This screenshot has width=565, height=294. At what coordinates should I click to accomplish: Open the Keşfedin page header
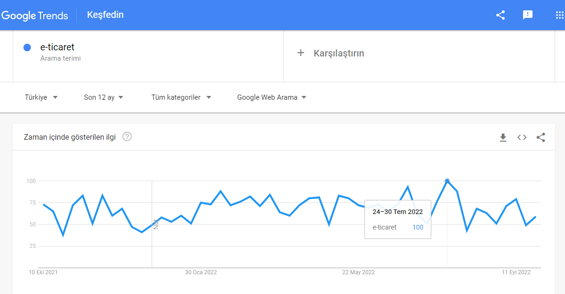click(105, 15)
